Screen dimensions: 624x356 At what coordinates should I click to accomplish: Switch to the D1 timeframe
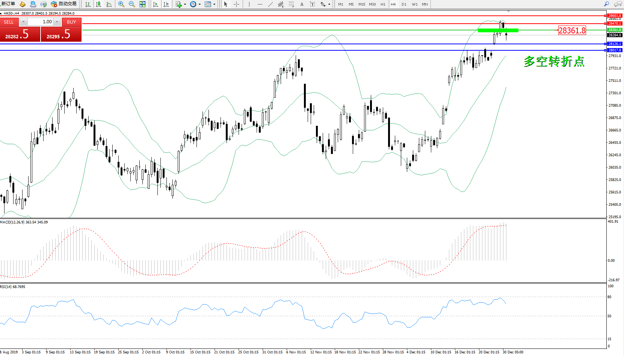(404, 4)
